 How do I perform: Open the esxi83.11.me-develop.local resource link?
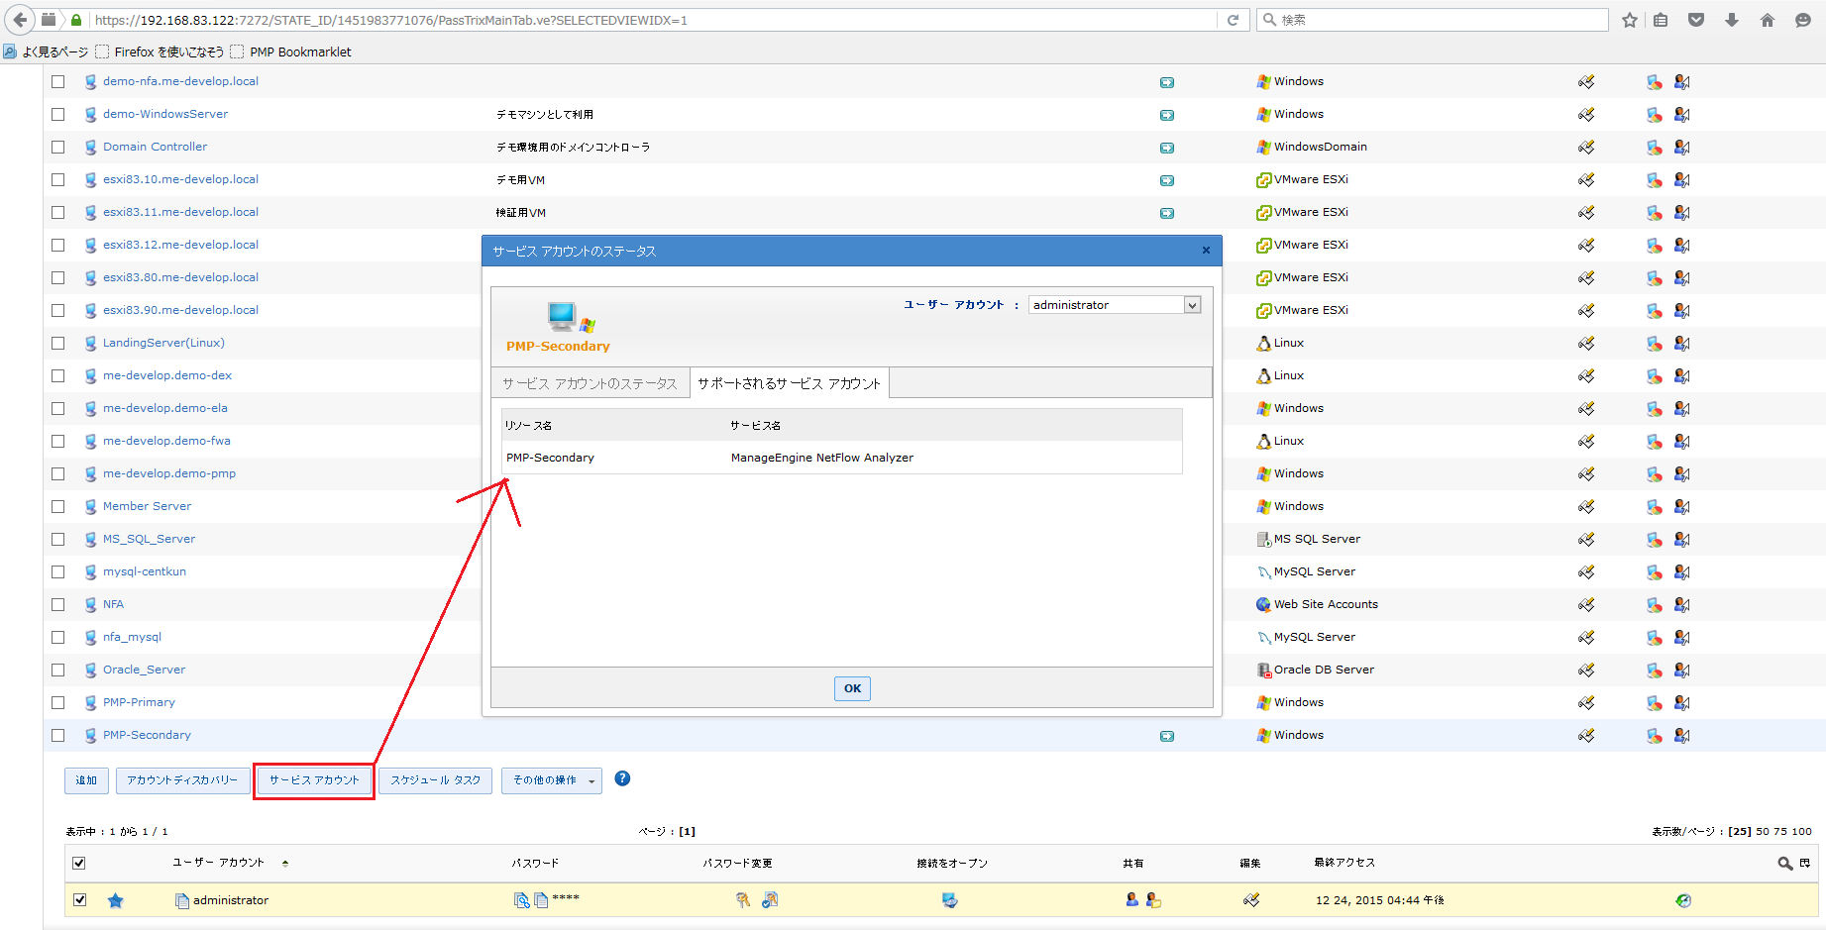[x=180, y=212]
